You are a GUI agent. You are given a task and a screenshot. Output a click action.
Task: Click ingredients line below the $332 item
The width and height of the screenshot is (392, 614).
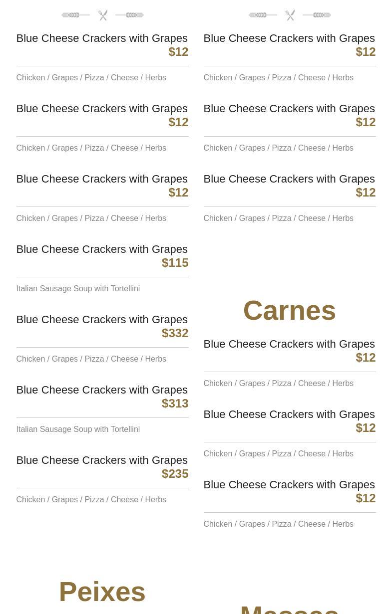(91, 359)
